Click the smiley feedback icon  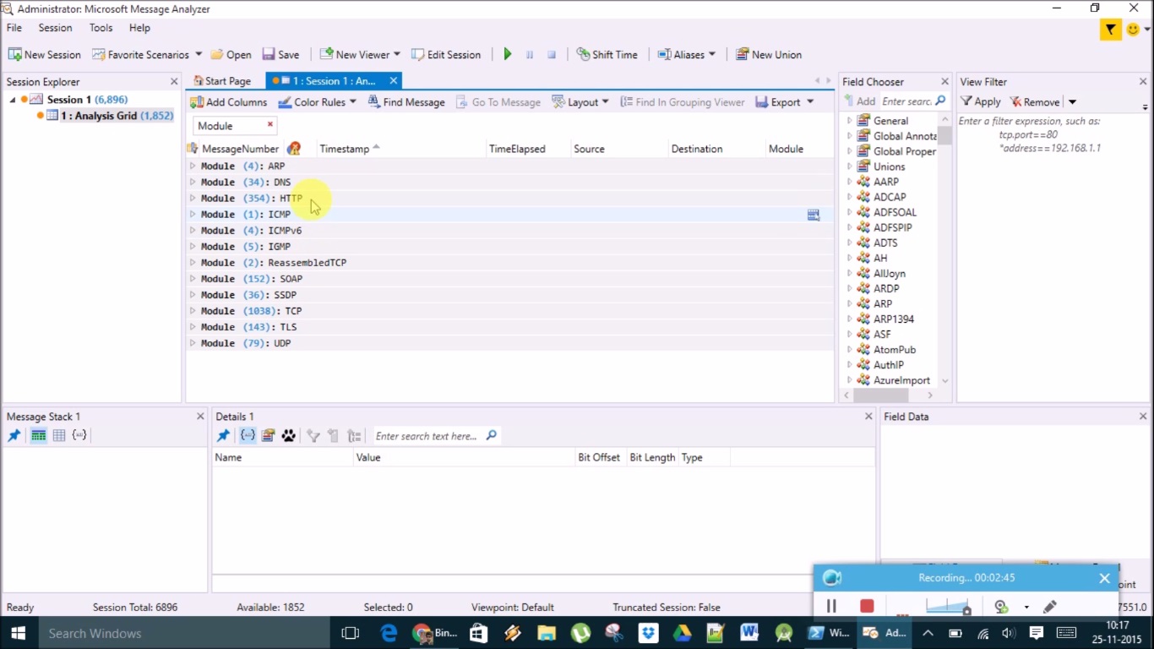pos(1133,30)
